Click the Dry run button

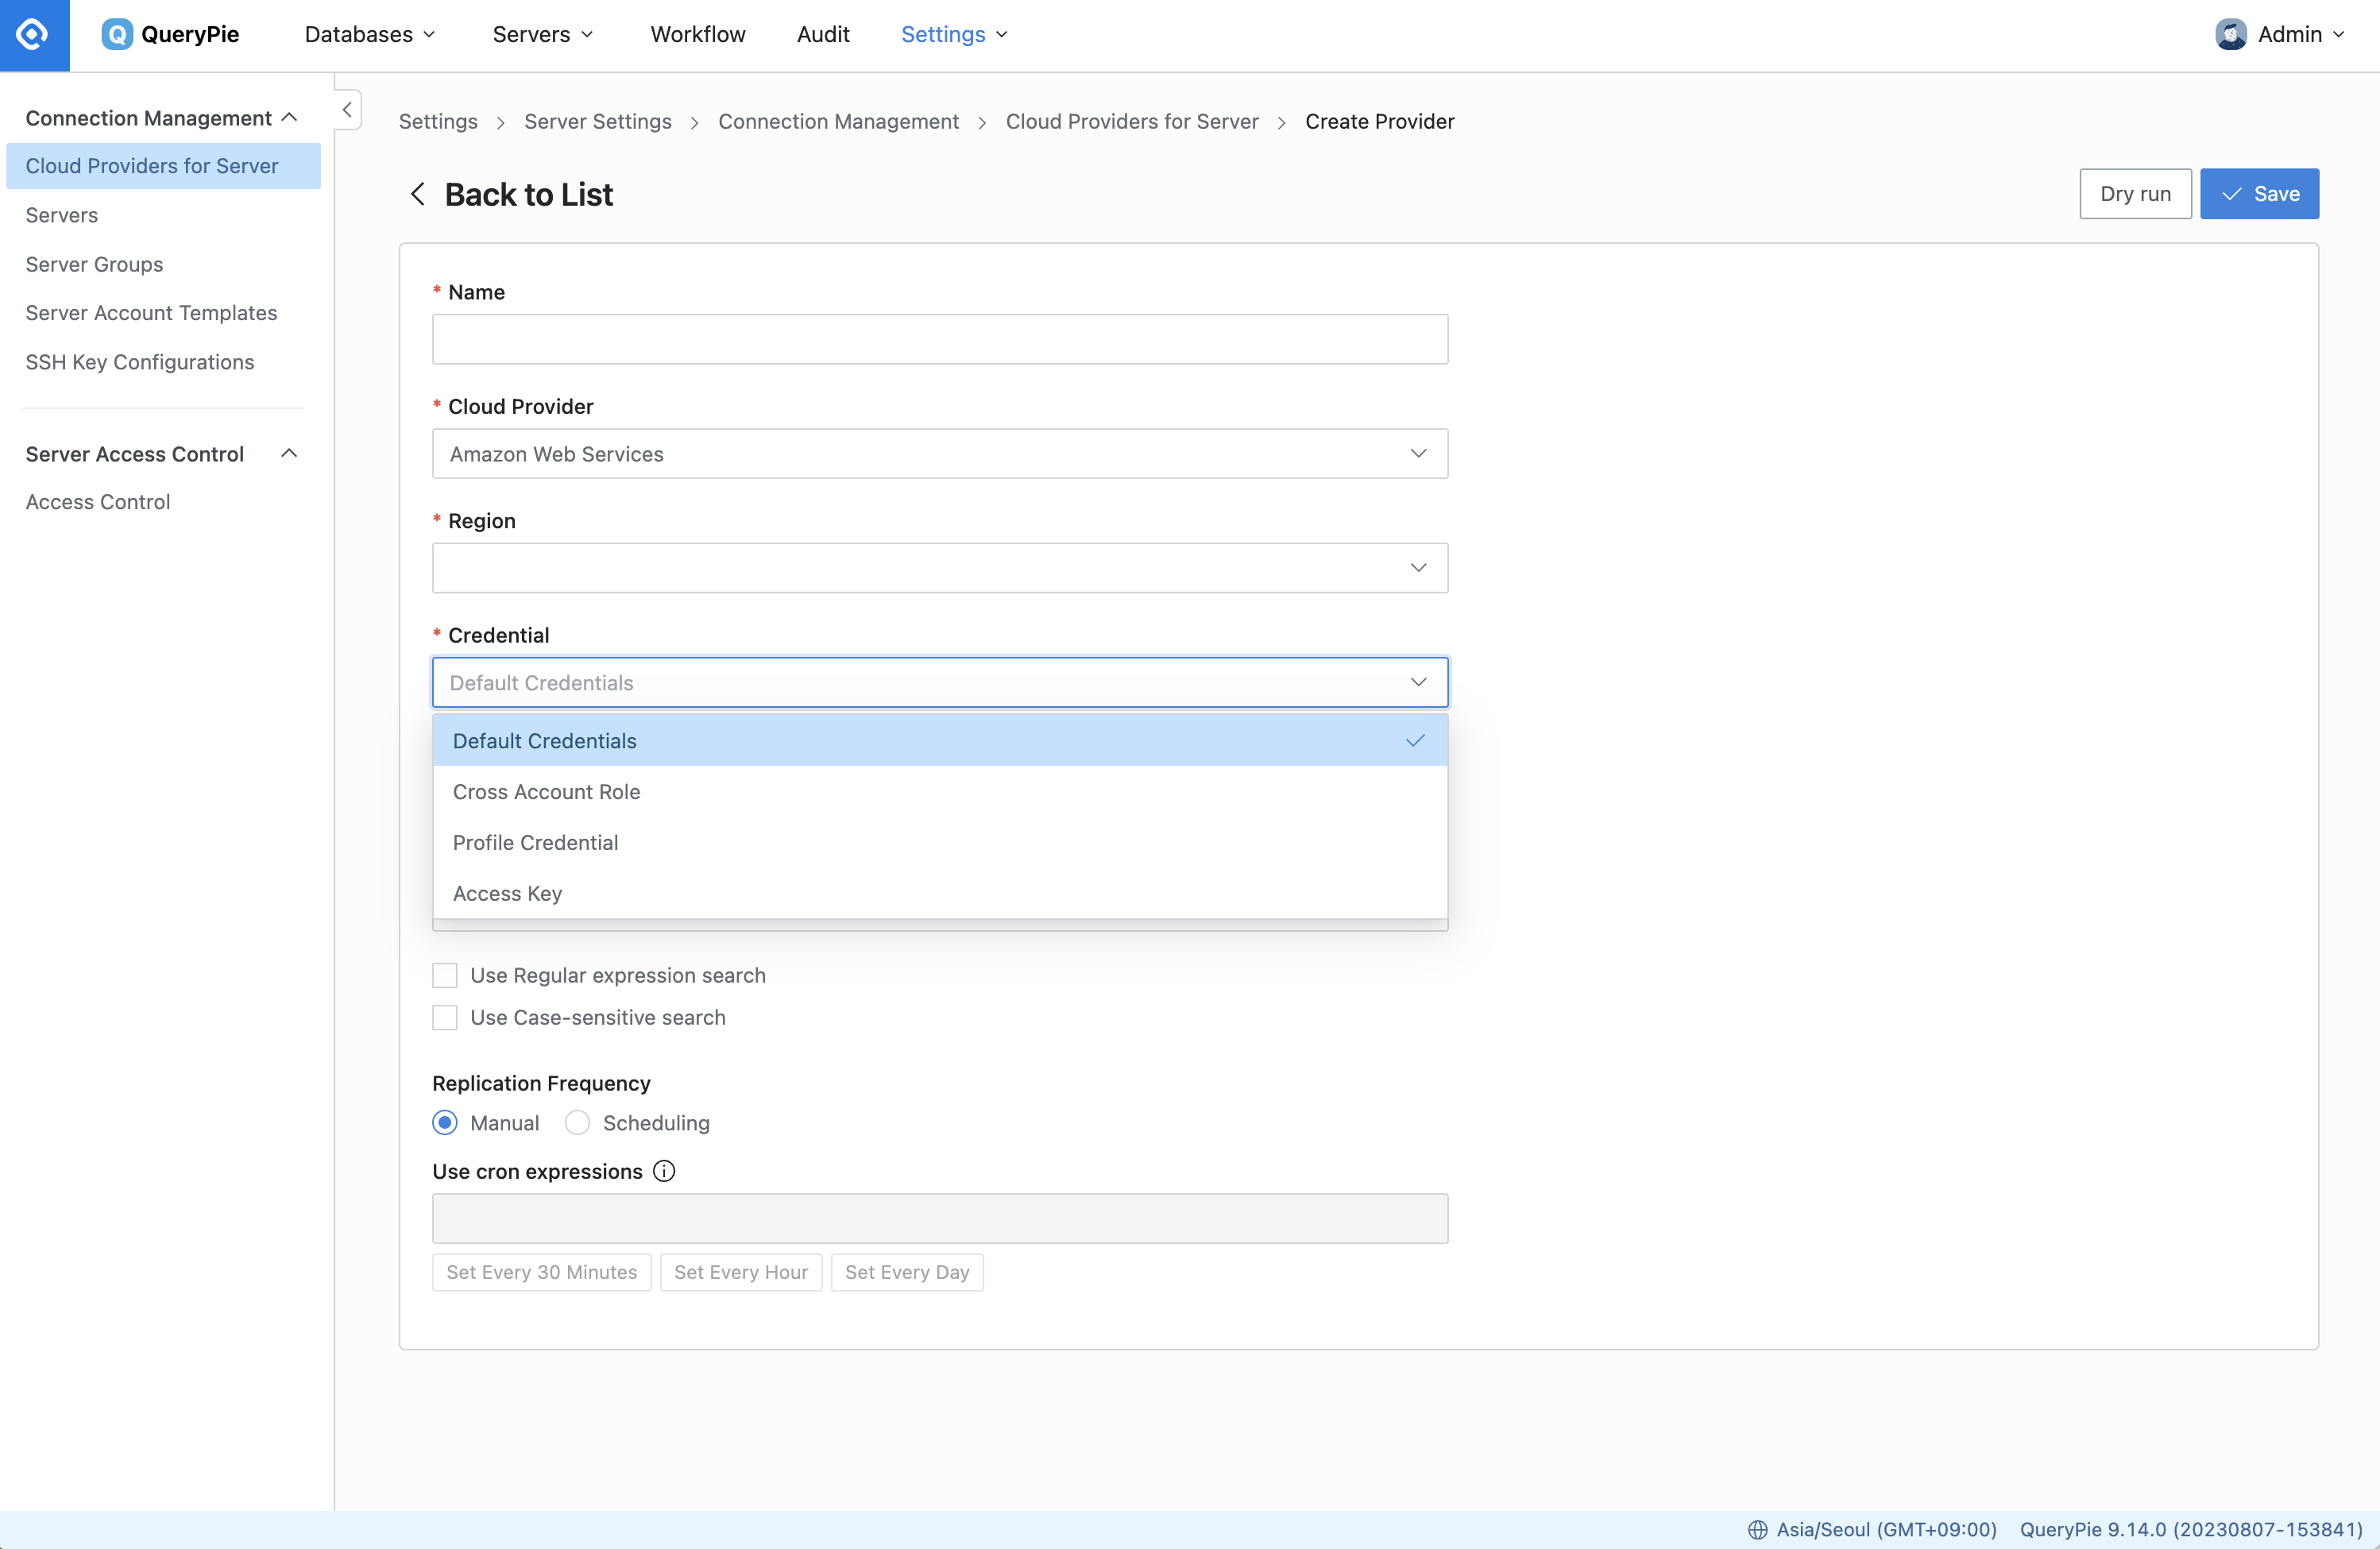[2135, 194]
